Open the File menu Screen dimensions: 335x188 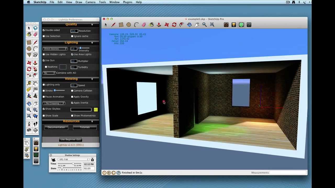click(x=52, y=2)
